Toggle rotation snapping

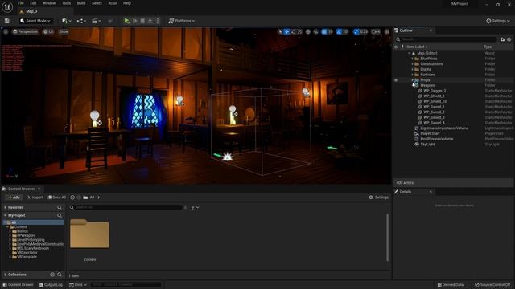point(339,32)
